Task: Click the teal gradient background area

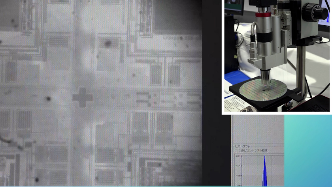Action: (308, 150)
